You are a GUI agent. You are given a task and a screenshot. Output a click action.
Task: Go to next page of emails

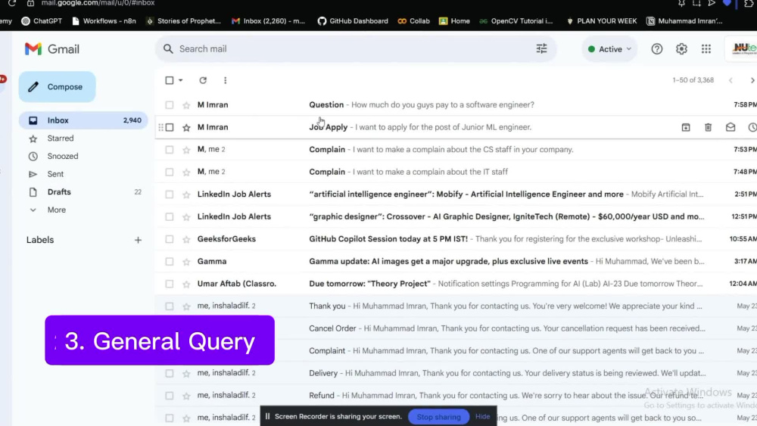752,80
